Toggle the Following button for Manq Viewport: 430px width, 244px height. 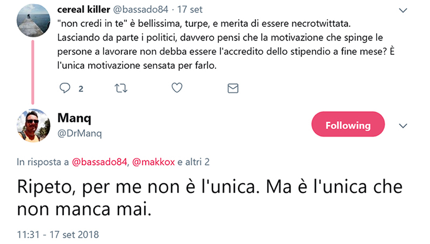point(348,125)
